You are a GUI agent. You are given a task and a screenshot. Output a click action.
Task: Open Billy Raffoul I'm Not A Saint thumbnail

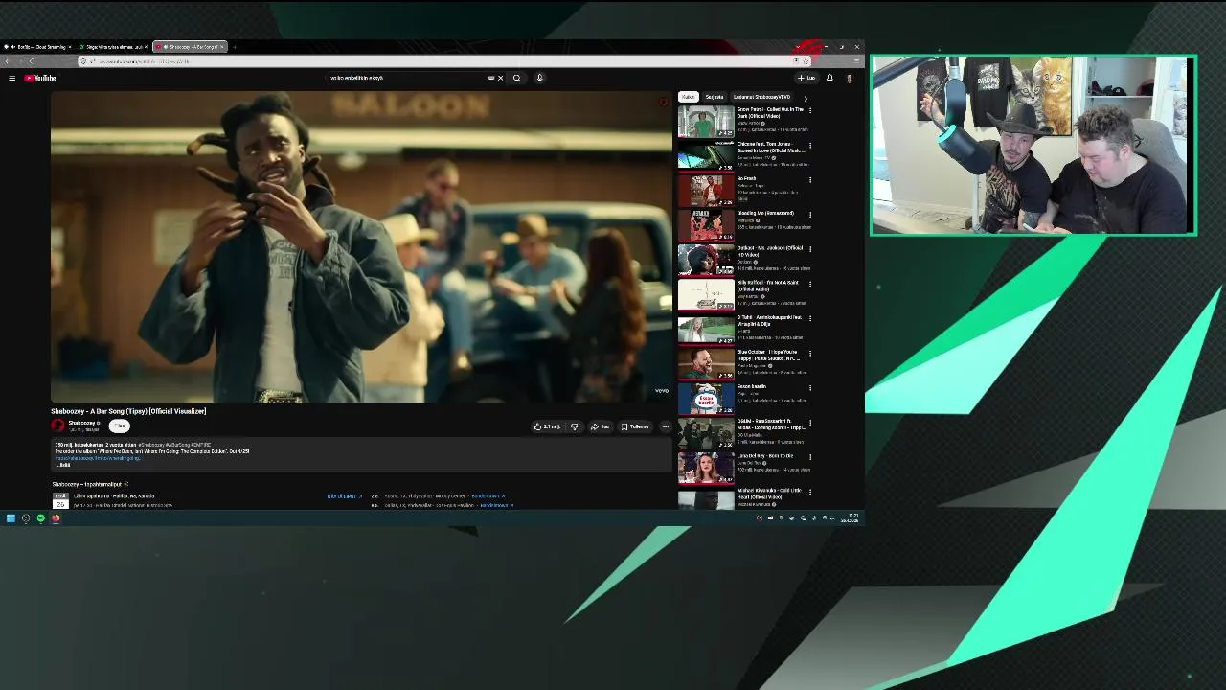[706, 294]
